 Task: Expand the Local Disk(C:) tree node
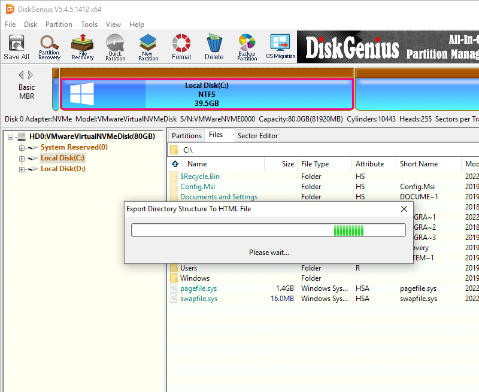click(22, 159)
